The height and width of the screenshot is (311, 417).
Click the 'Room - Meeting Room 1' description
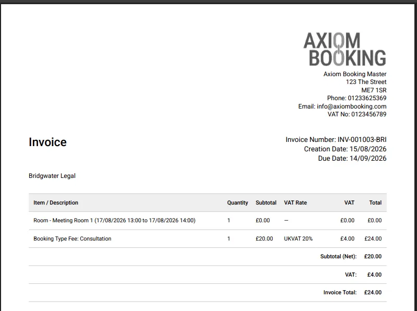click(114, 221)
